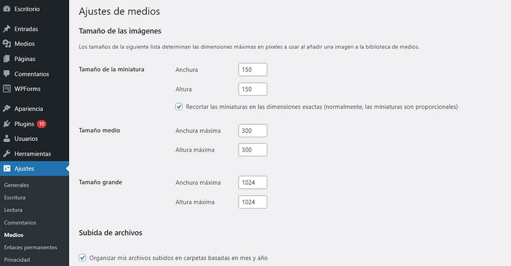Focus the Tamaño medio Altura máxima field
511x266 pixels.
pyautogui.click(x=253, y=150)
